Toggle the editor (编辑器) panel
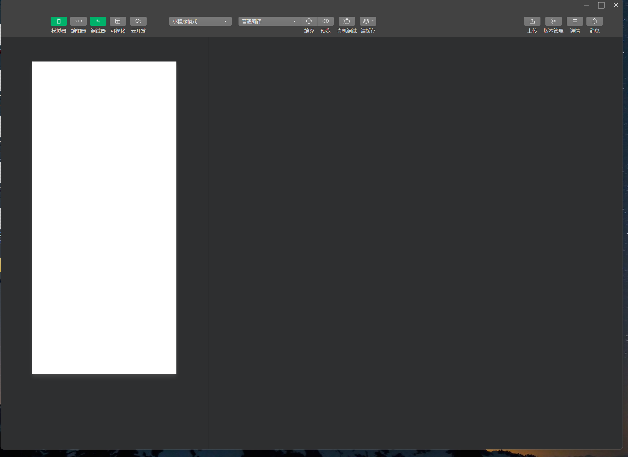The image size is (628, 457). (78, 21)
